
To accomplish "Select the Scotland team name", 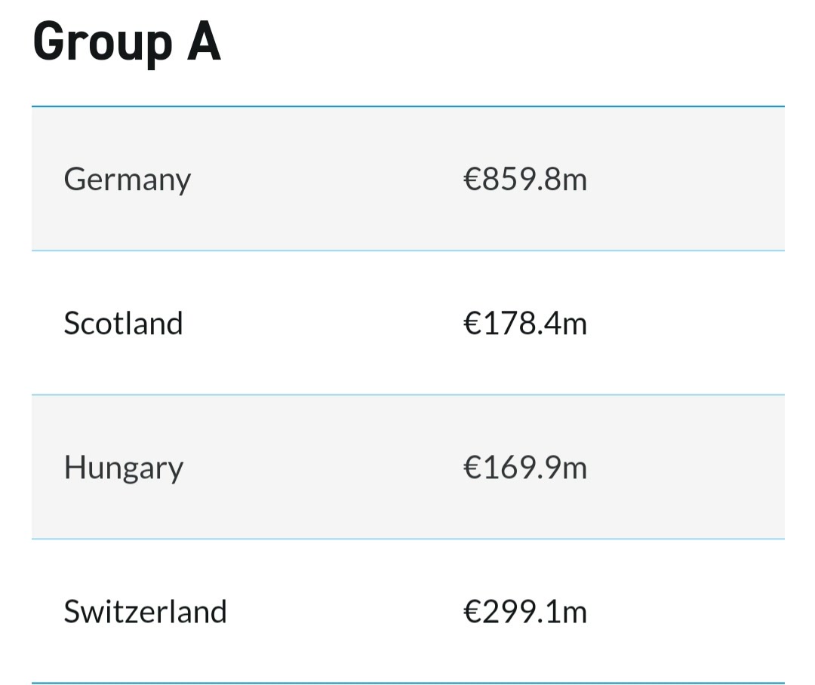I will point(123,324).
